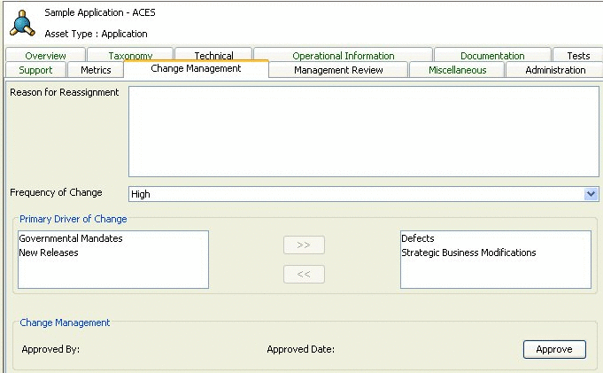The height and width of the screenshot is (373, 603).
Task: Select Governmental Mandates in the left list
Action: click(71, 239)
